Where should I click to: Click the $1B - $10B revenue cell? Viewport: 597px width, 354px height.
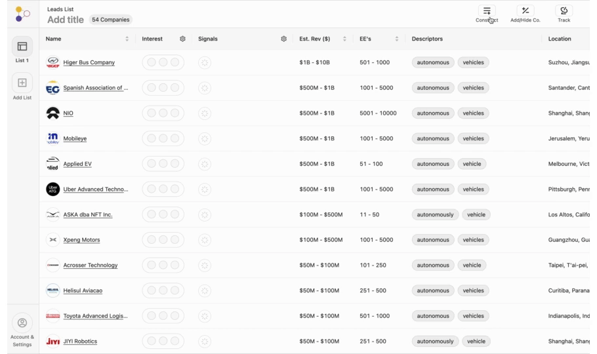point(314,62)
